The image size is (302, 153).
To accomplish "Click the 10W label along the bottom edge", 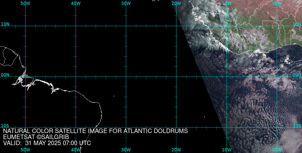I will (226, 150).
